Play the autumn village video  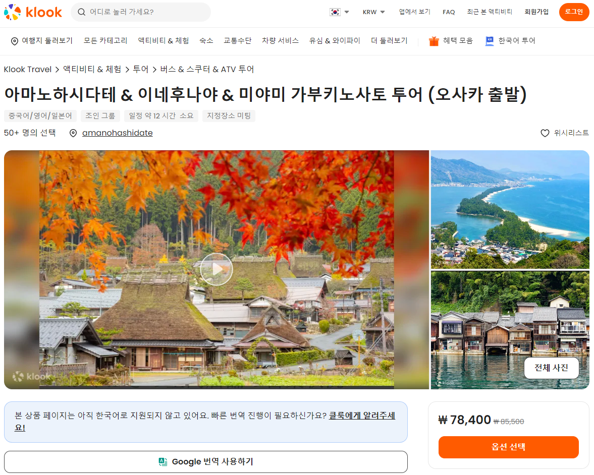click(217, 269)
